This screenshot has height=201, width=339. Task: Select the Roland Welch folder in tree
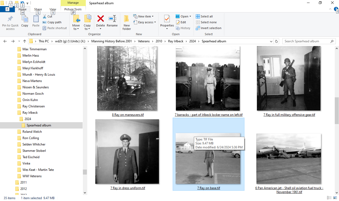click(x=32, y=132)
